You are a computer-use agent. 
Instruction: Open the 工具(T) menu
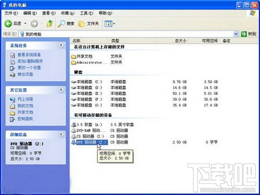point(86,13)
